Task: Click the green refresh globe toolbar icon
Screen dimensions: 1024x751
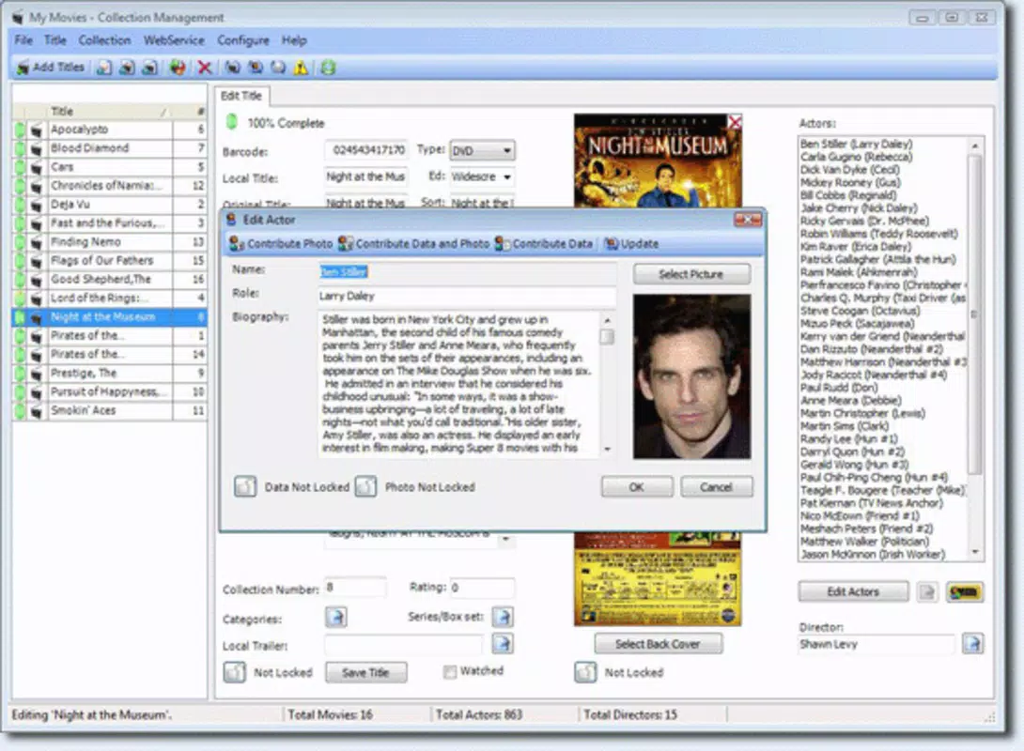Action: [x=328, y=68]
